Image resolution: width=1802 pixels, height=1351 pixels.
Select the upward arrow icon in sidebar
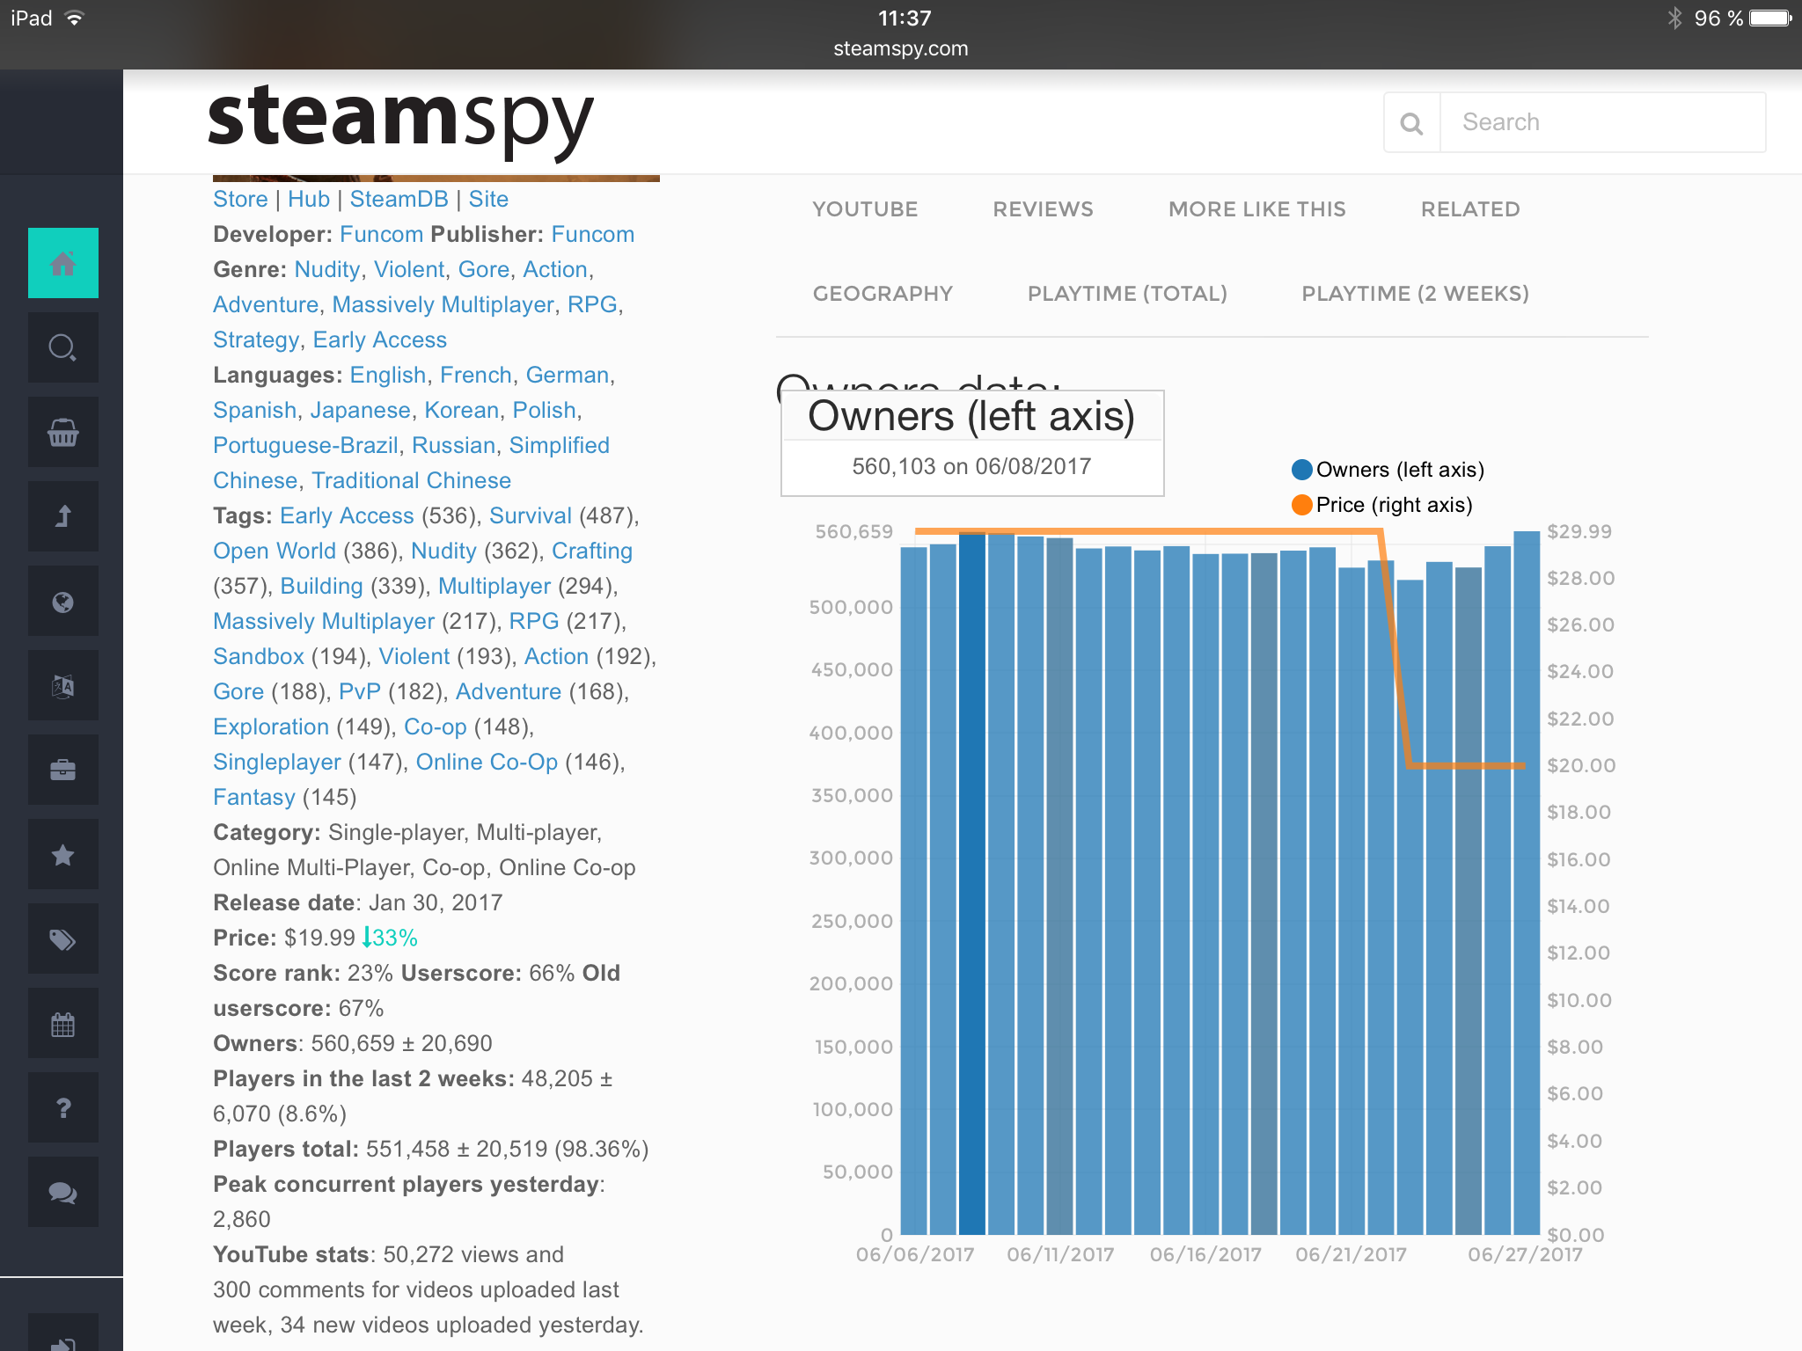62,516
